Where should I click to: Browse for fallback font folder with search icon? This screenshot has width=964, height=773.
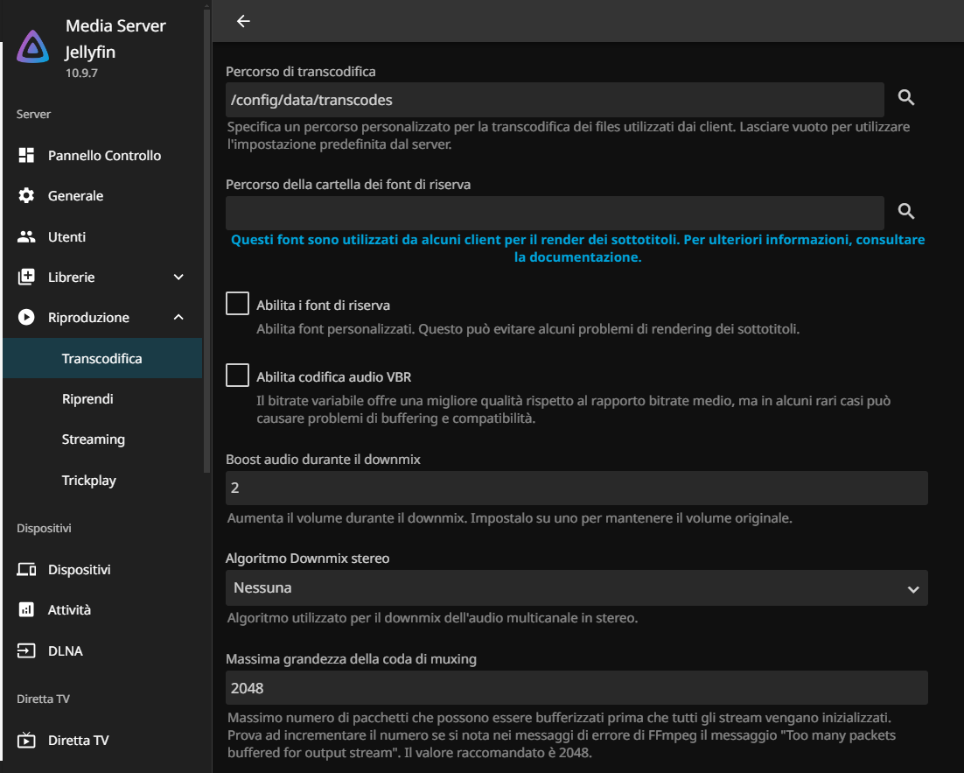(906, 211)
